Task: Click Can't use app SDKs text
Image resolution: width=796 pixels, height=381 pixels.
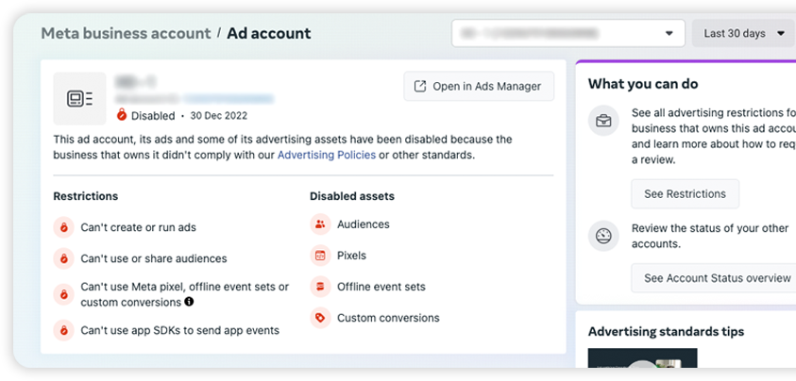Action: pos(180,330)
